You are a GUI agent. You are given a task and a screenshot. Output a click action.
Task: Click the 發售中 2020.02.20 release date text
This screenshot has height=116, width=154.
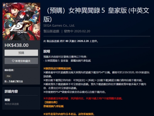[x=77, y=31]
